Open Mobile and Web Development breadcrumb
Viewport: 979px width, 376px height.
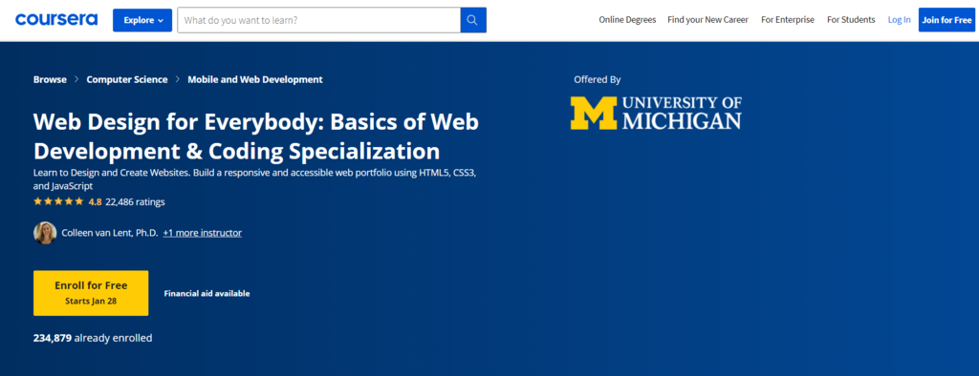255,79
